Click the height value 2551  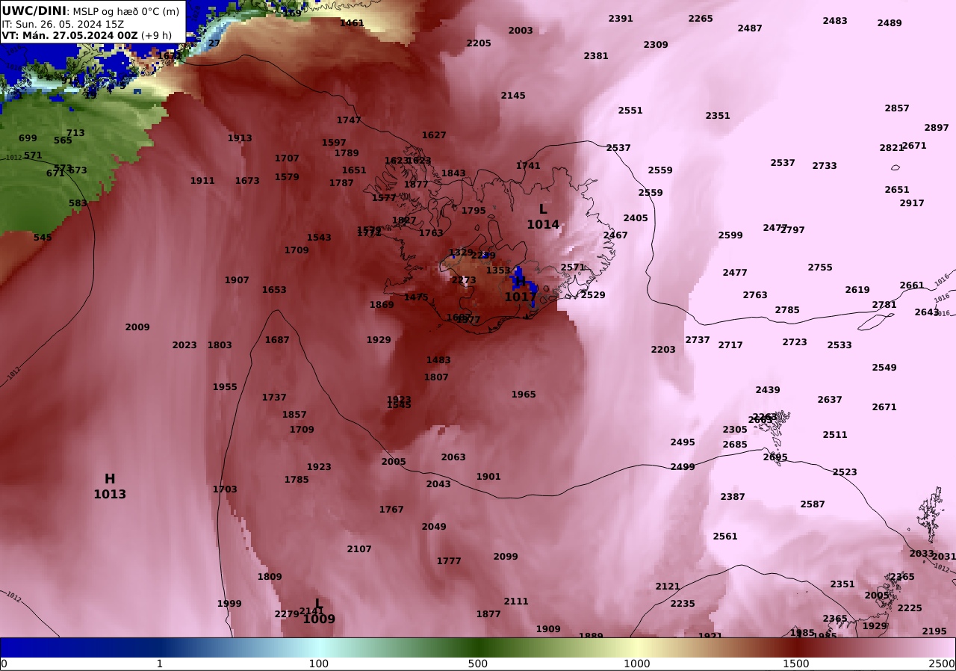coord(630,111)
